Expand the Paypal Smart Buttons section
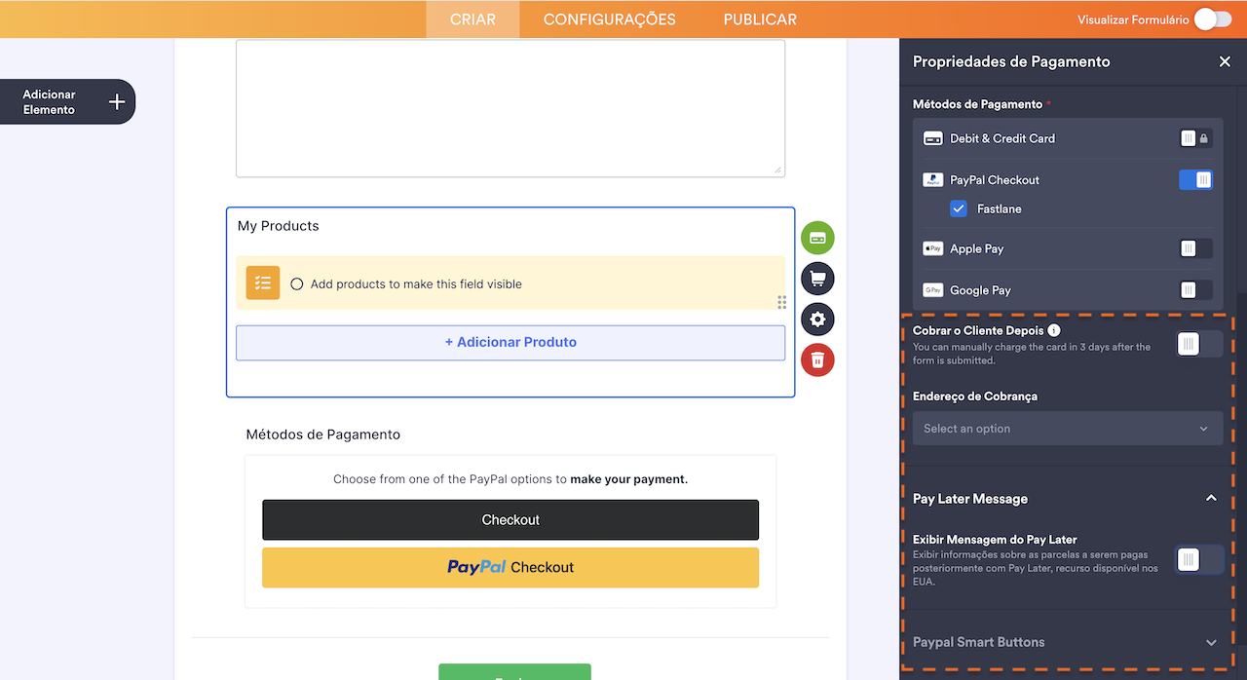 [1211, 642]
